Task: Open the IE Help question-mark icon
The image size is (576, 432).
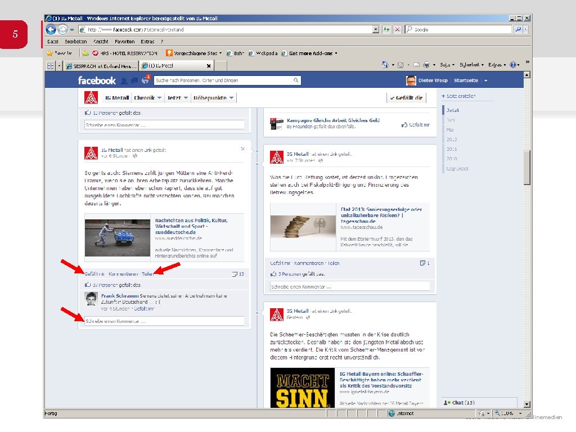Action: [513, 65]
